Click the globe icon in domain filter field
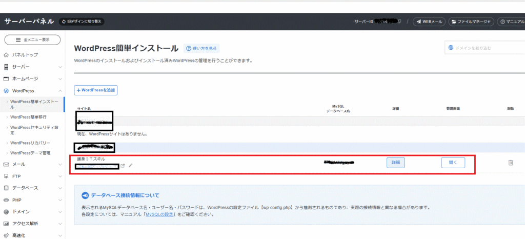Screen dimensions: 525x239 tap(451, 48)
